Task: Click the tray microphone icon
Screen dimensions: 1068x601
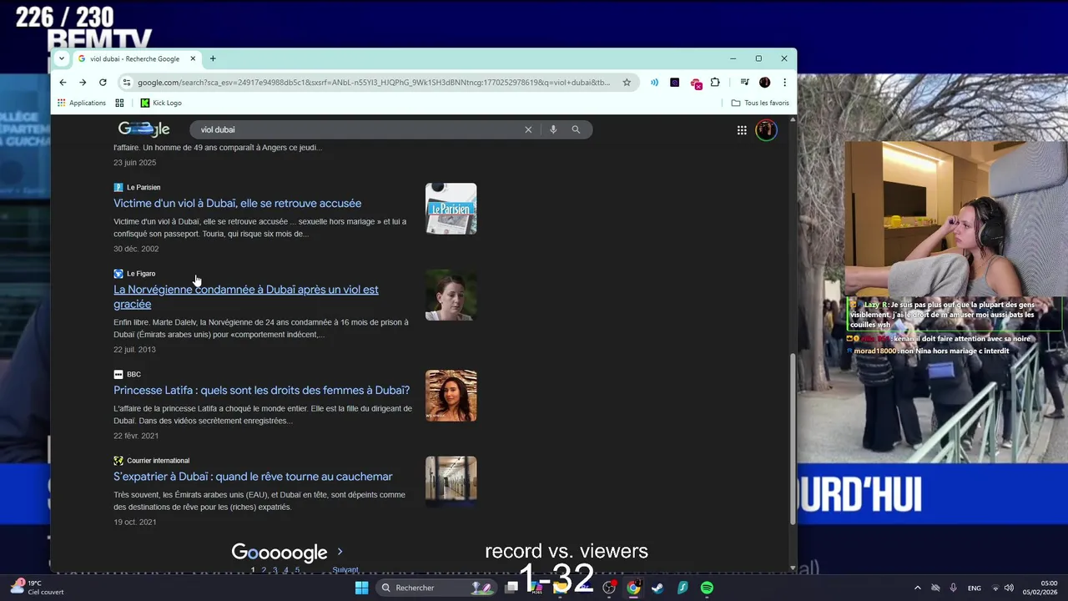Action: point(953,588)
